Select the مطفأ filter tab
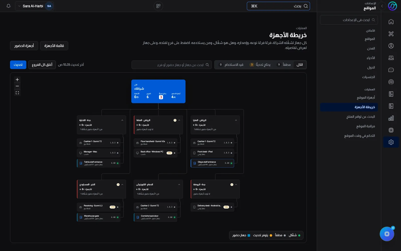This screenshot has width=401, height=251. 284,65
